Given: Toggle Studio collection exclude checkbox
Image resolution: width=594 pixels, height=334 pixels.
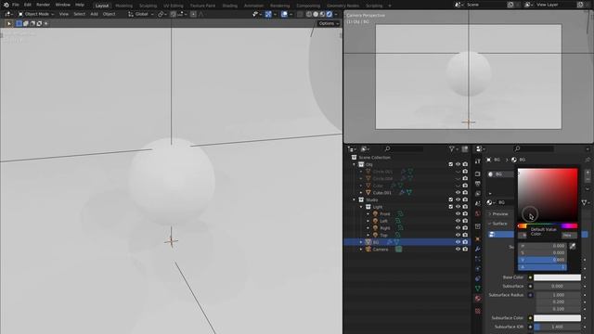Looking at the screenshot, I should coord(451,199).
